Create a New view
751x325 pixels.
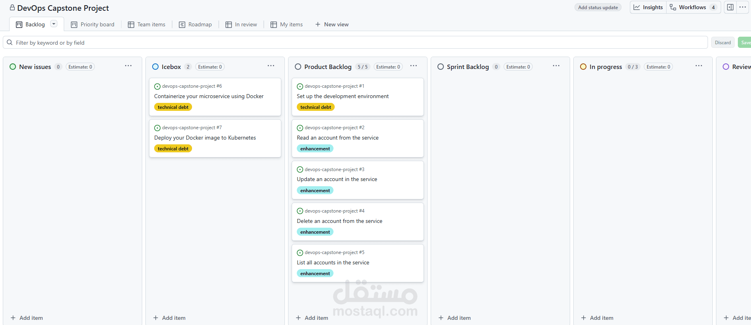331,24
